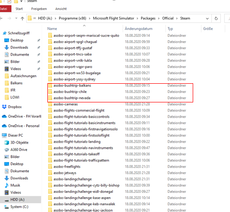Click folder icon of asobo-cameras
Image resolution: width=230 pixels, height=212 pixels.
pyautogui.click(x=50, y=104)
